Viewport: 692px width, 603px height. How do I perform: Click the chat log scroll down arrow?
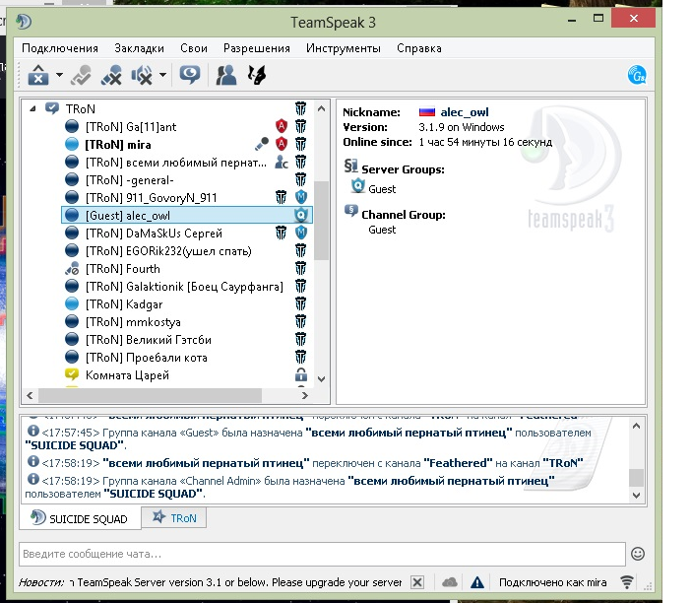pos(637,496)
